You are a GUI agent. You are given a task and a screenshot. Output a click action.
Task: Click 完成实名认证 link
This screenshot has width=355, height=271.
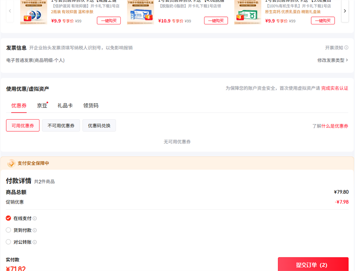pos(335,89)
